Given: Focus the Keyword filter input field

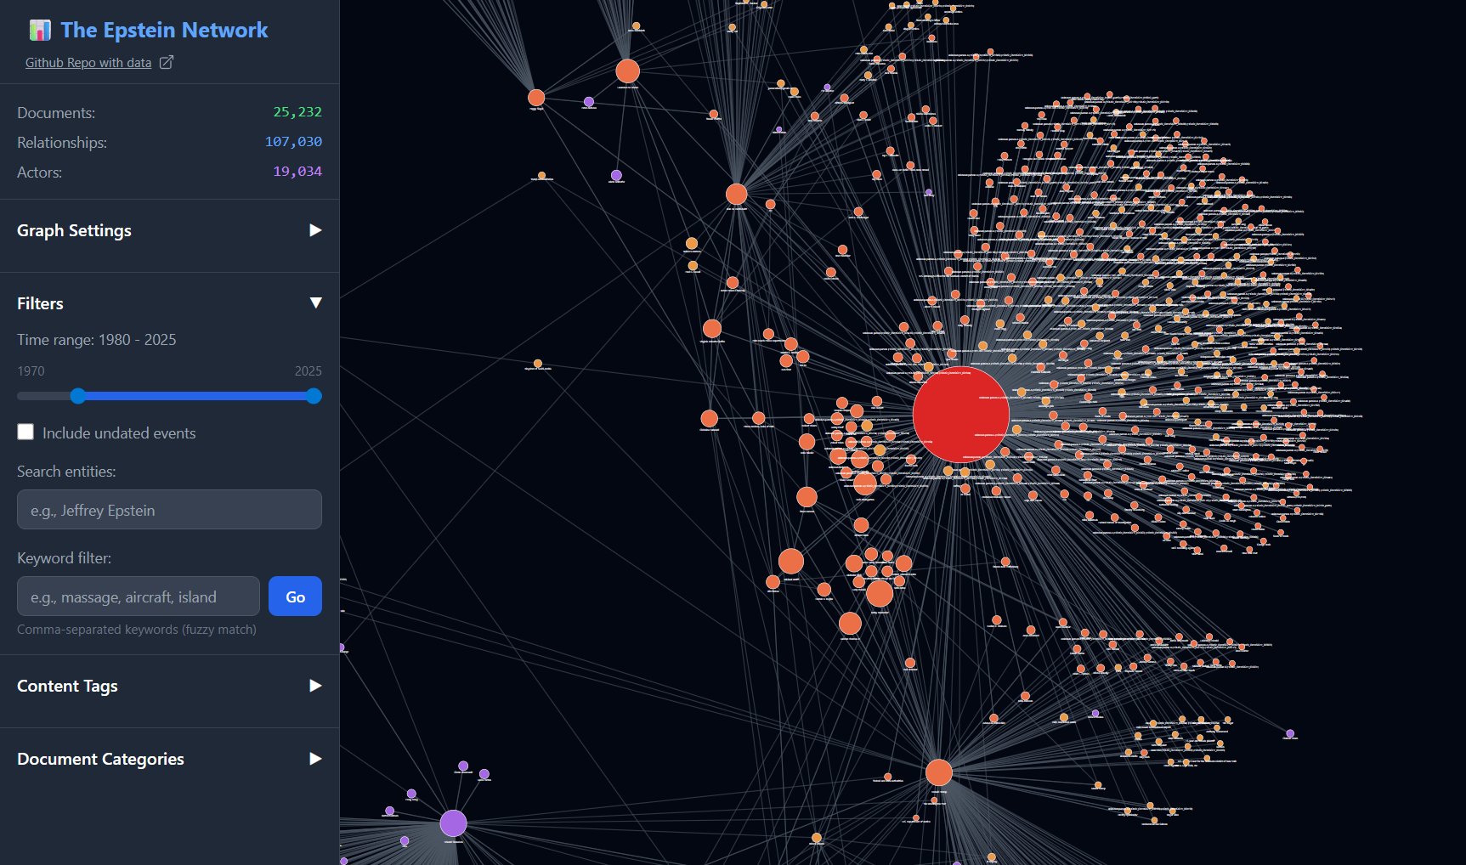Looking at the screenshot, I should (x=139, y=596).
